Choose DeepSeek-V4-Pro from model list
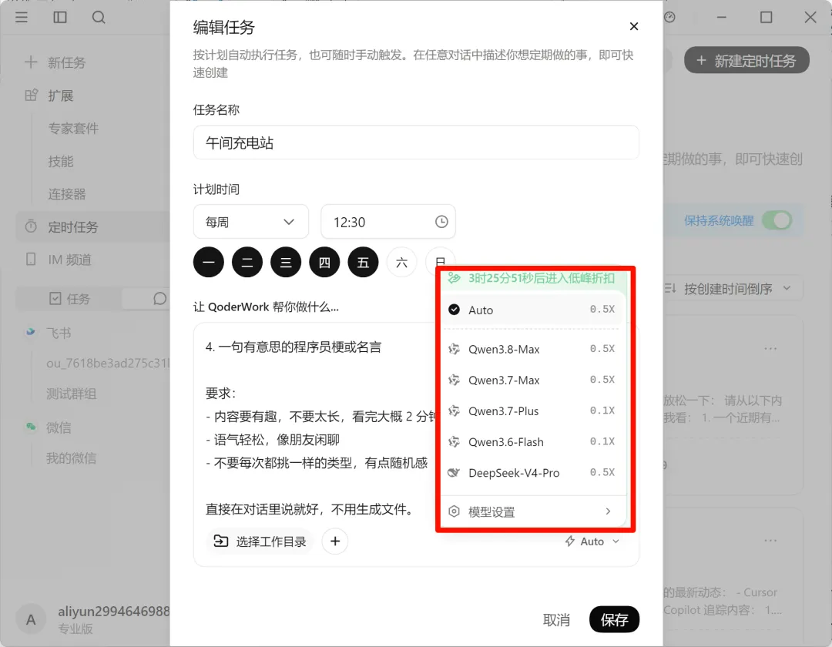This screenshot has width=832, height=647. pos(532,472)
